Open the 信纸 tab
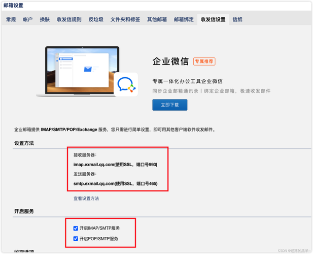The width and height of the screenshot is (313, 254). point(237,19)
